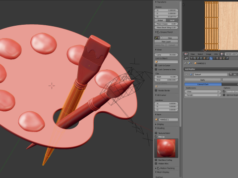Switch transform orientation to Global
The width and height of the screenshot is (238, 178).
tap(160, 20)
